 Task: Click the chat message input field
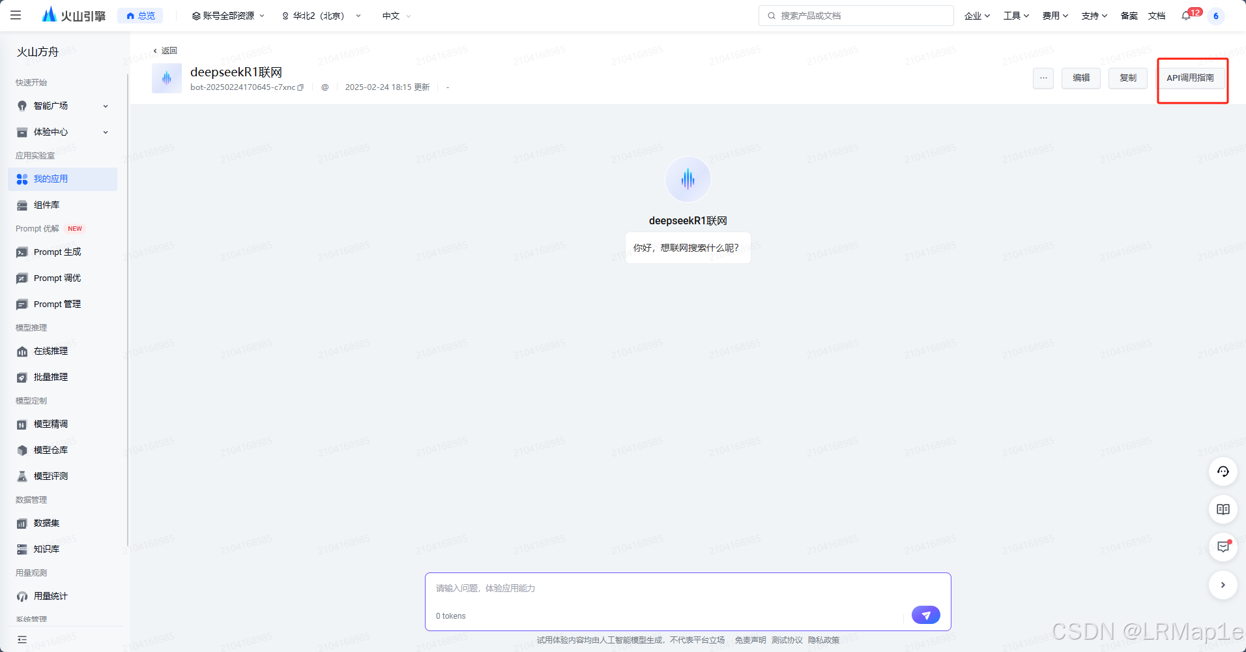[x=688, y=589]
